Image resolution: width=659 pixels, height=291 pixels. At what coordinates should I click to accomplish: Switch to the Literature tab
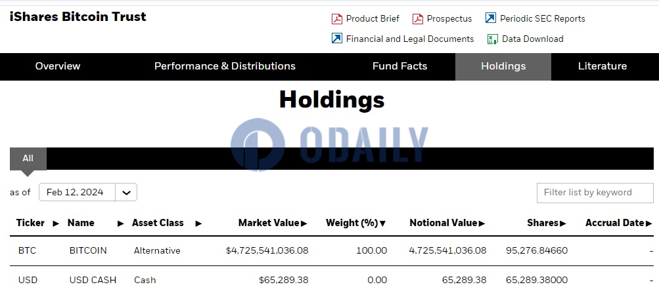602,66
